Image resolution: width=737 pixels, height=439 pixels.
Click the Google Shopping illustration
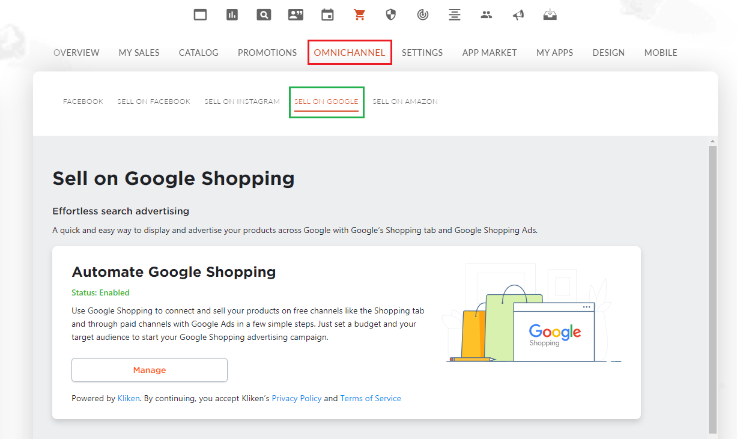tap(533, 312)
